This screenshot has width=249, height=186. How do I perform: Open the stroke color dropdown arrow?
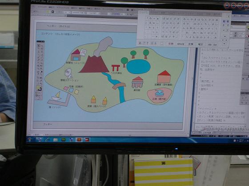[x=55, y=12]
